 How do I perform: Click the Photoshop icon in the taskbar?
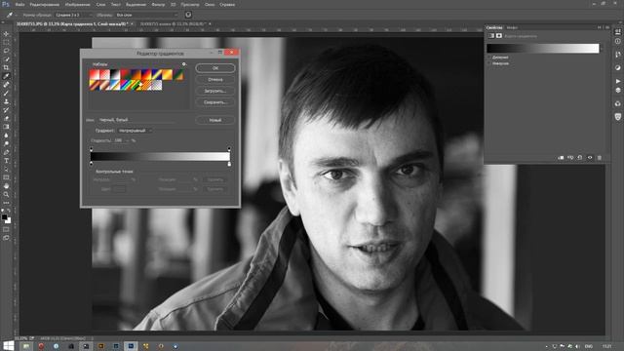[x=131, y=346]
